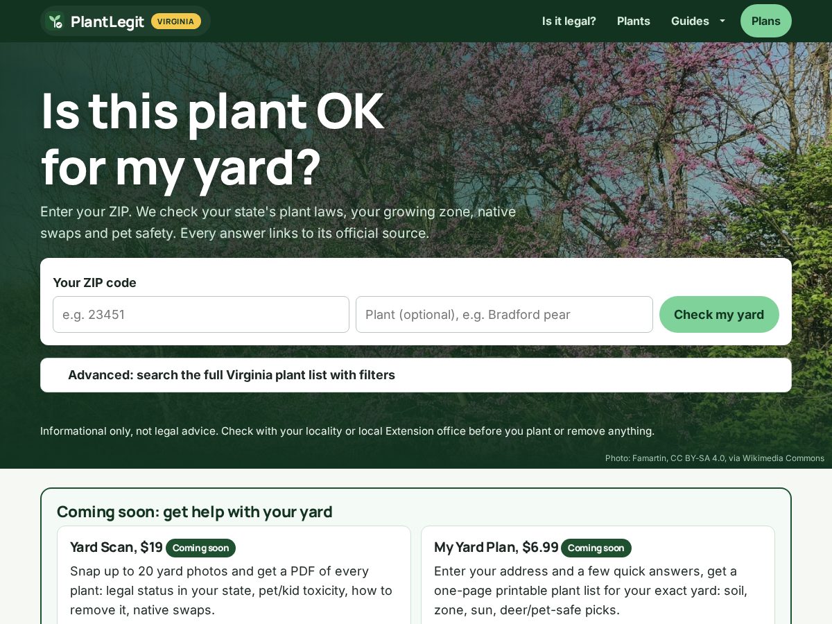Click the 'Informational only, not legal advice' disclaimer

[347, 431]
